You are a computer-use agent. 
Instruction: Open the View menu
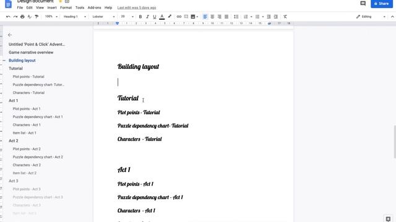point(40,7)
